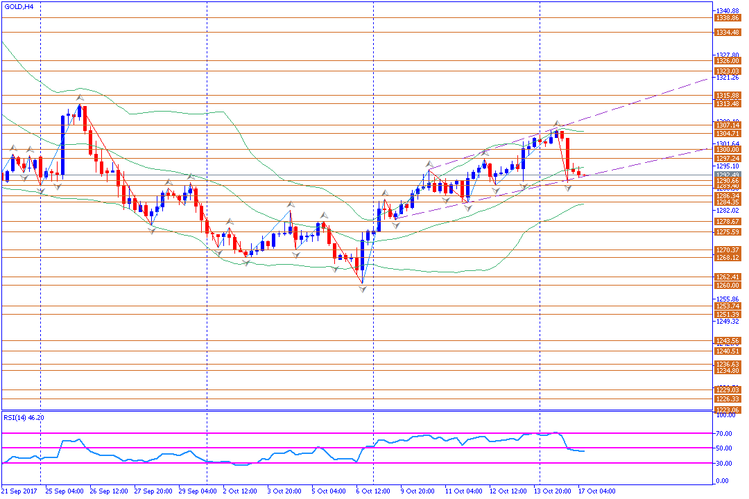This screenshot has width=749, height=499.
Task: Select the 1300.00 price level label
Action: point(728,150)
